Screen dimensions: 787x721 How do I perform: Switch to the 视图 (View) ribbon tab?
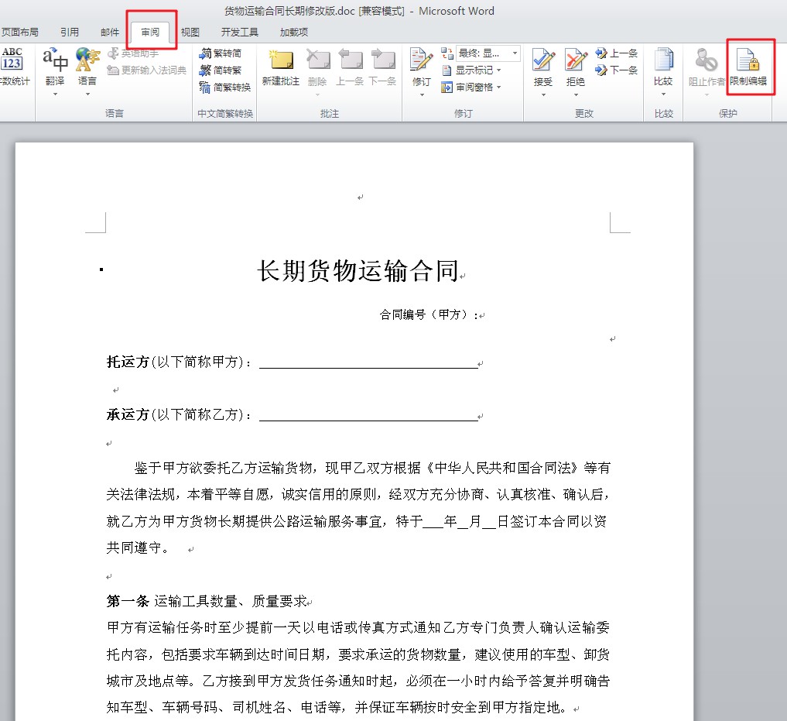coord(190,31)
